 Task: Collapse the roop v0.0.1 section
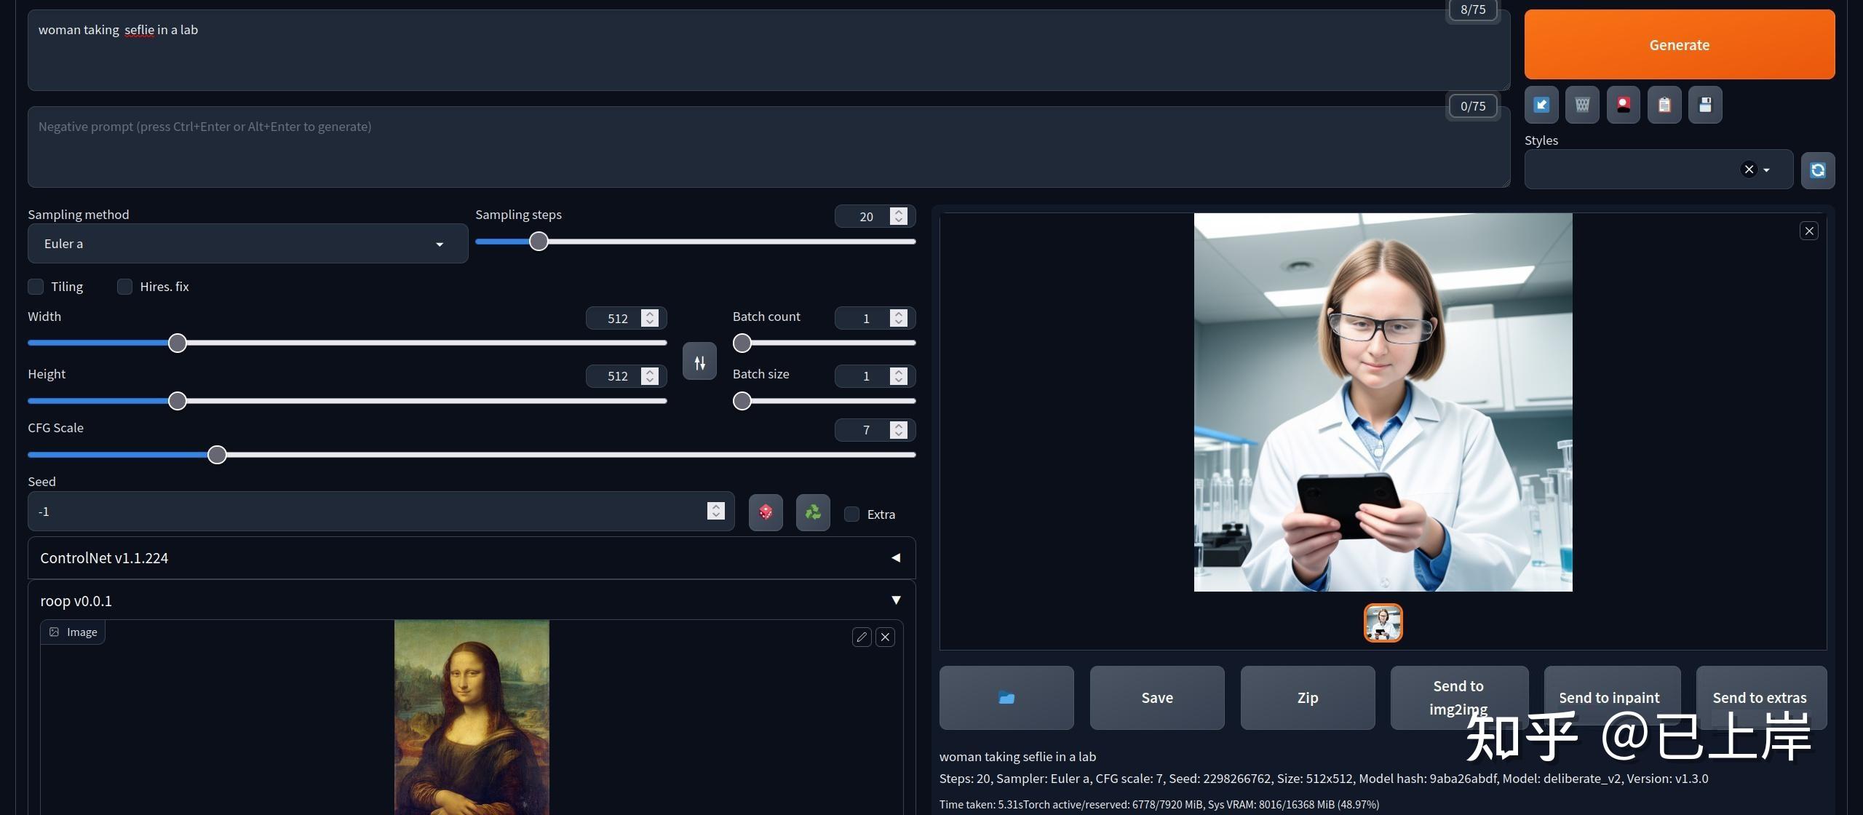click(896, 600)
